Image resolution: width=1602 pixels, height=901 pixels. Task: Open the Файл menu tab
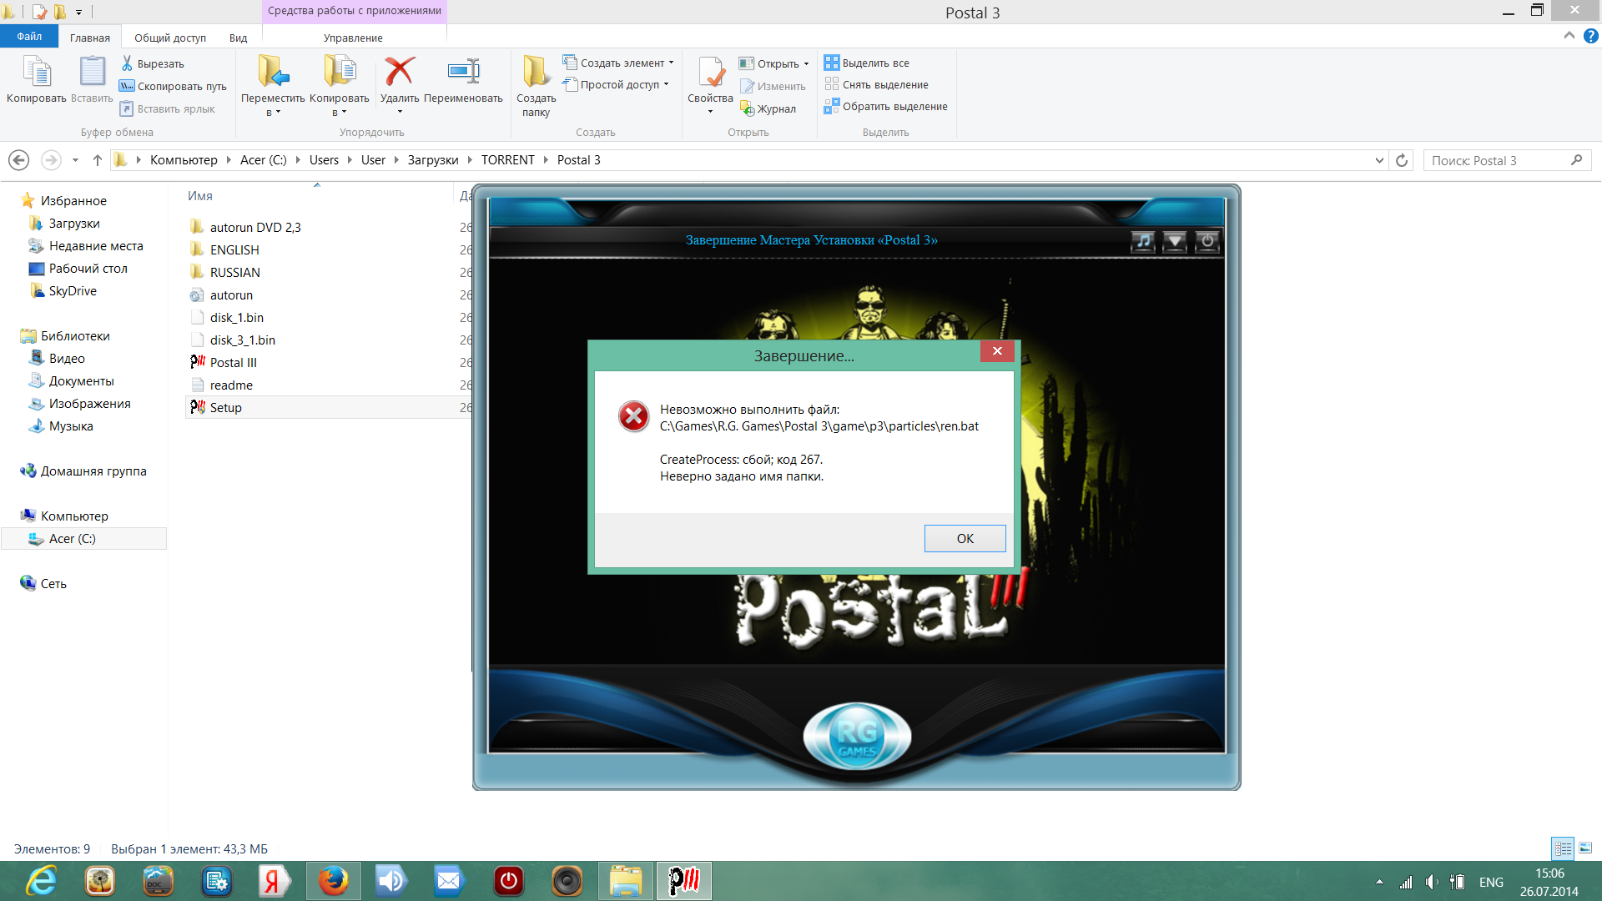pos(29,37)
